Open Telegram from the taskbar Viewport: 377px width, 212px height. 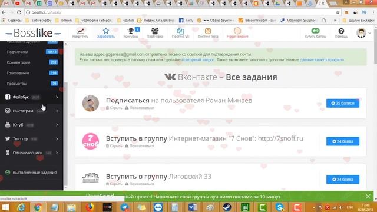(124, 207)
